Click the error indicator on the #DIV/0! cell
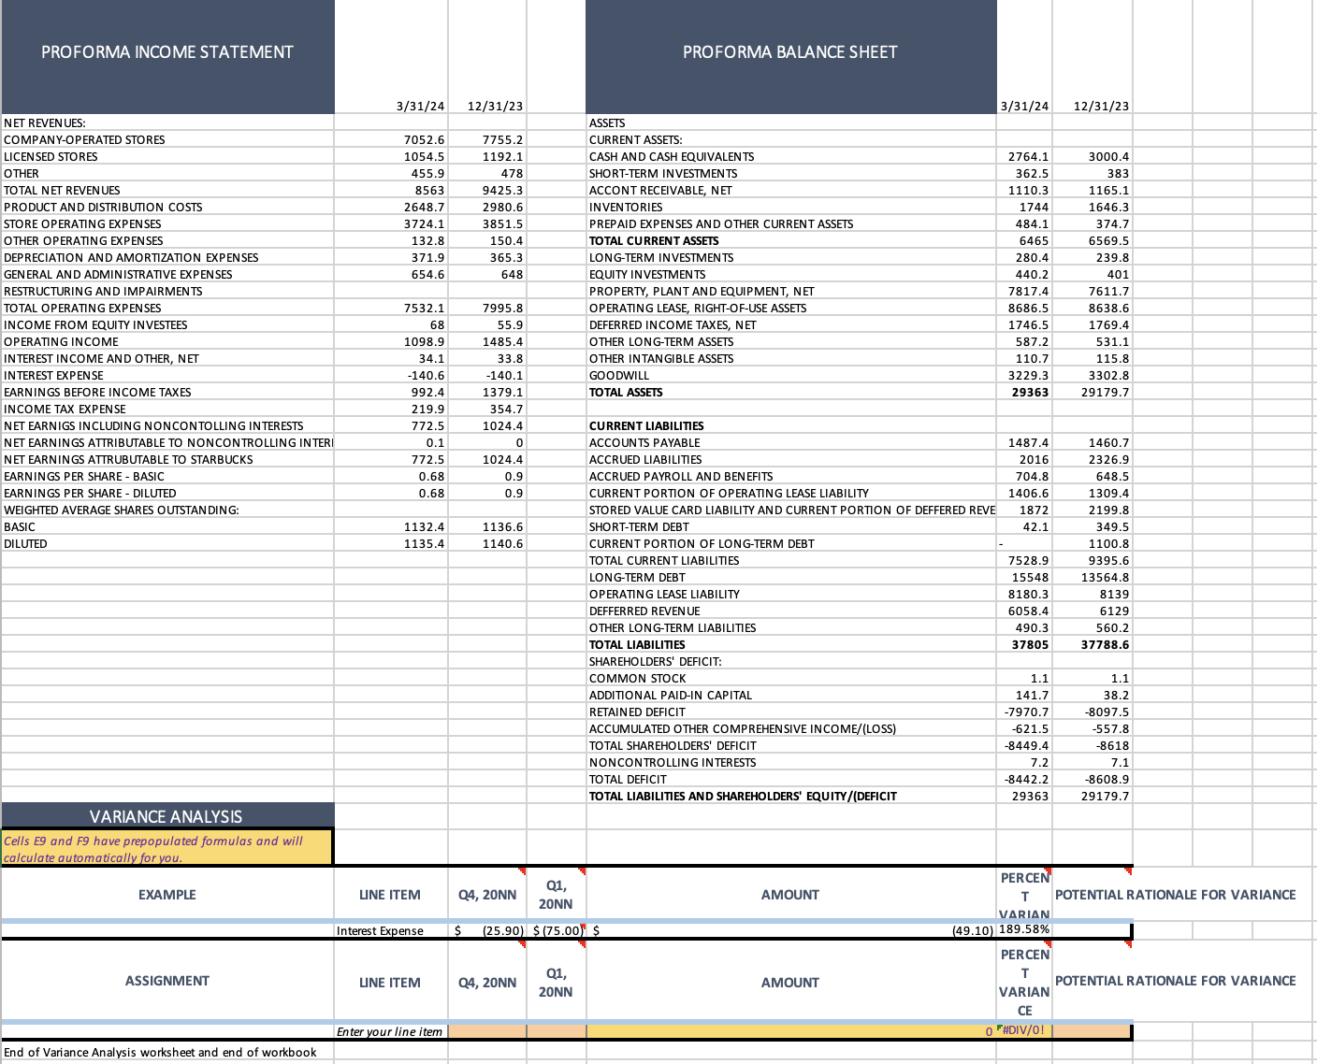 click(1001, 1028)
